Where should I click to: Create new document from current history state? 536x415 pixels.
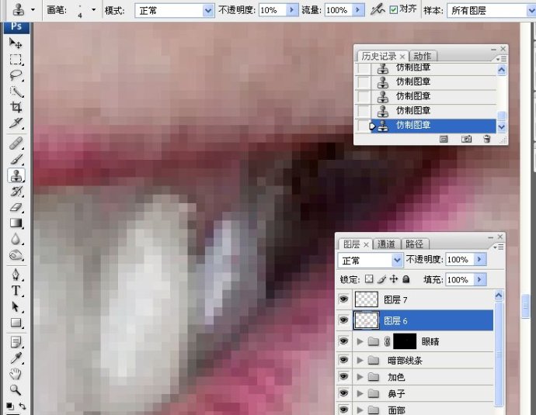[x=444, y=139]
